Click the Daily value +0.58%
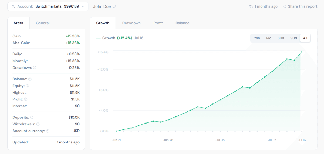Viewport: 324px width, 154px height. 73,54
